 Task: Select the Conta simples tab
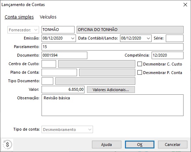19,17
